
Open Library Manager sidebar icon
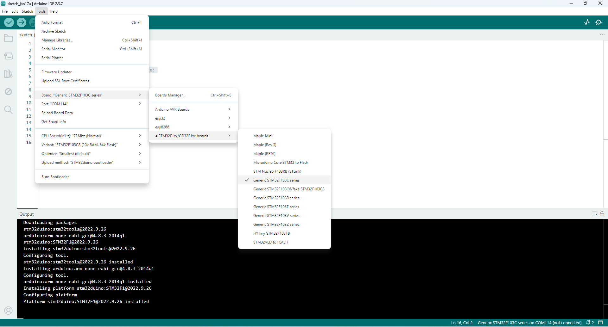(8, 74)
